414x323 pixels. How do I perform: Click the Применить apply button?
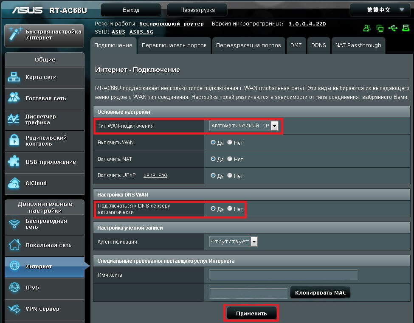click(251, 313)
